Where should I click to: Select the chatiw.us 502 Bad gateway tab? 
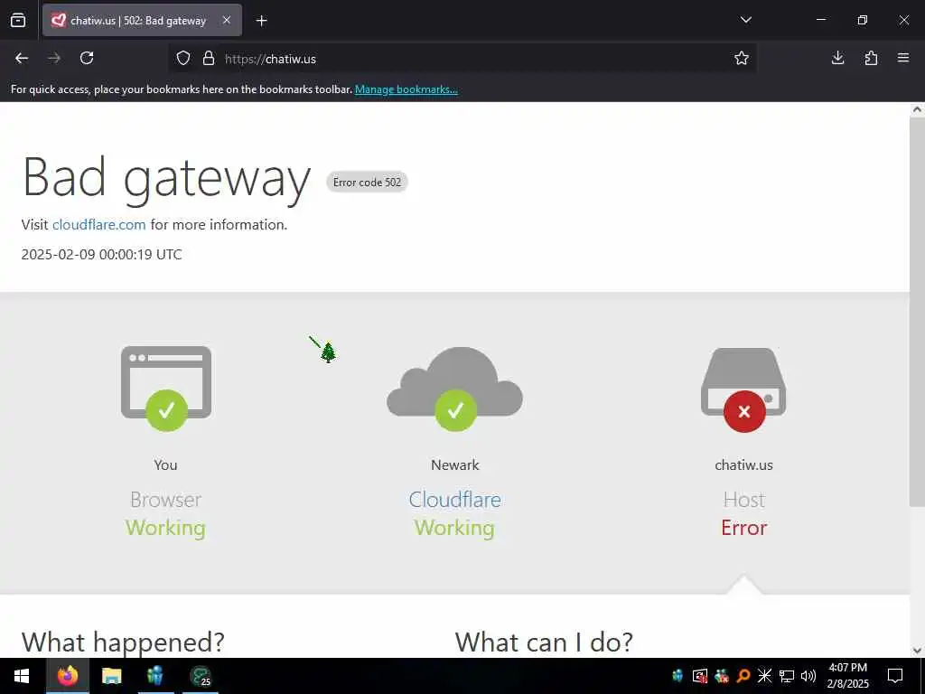142,20
